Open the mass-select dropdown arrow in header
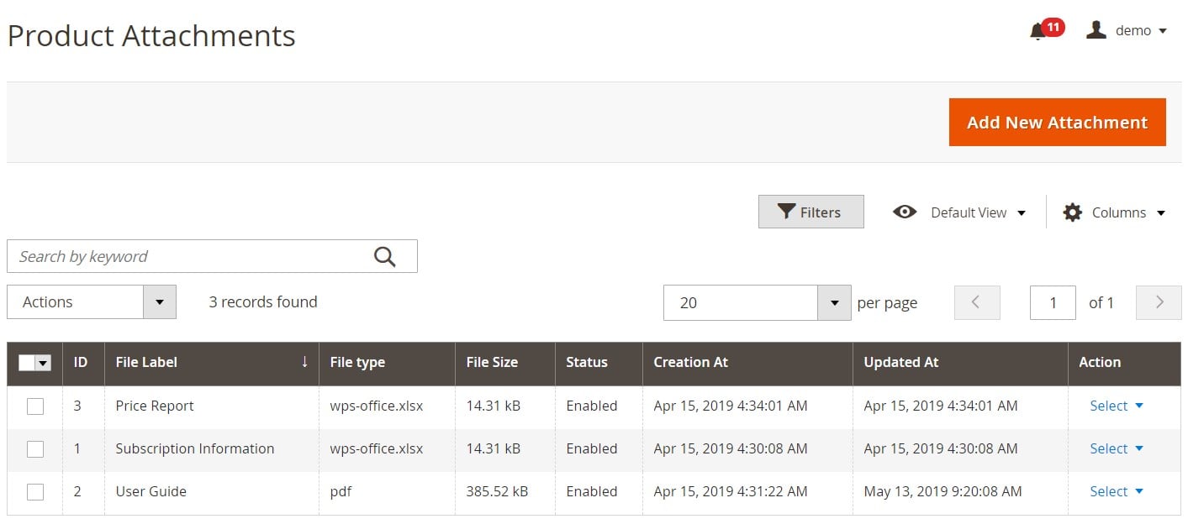1188x524 pixels. pos(44,363)
